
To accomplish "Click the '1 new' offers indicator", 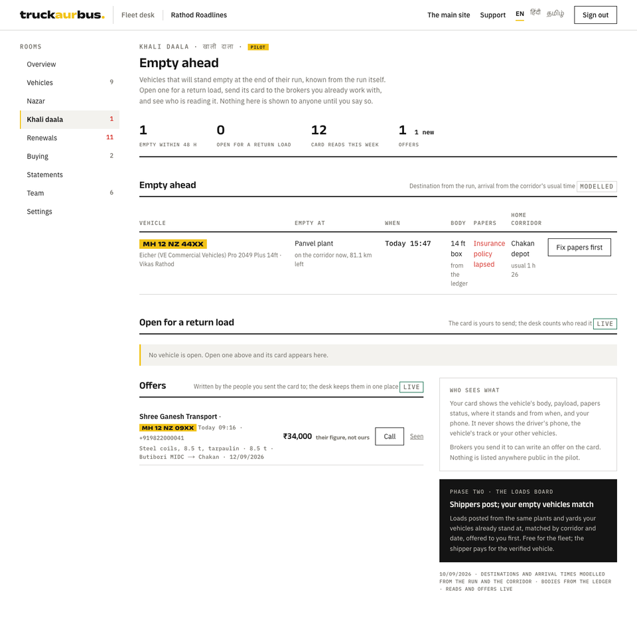I will (x=424, y=132).
